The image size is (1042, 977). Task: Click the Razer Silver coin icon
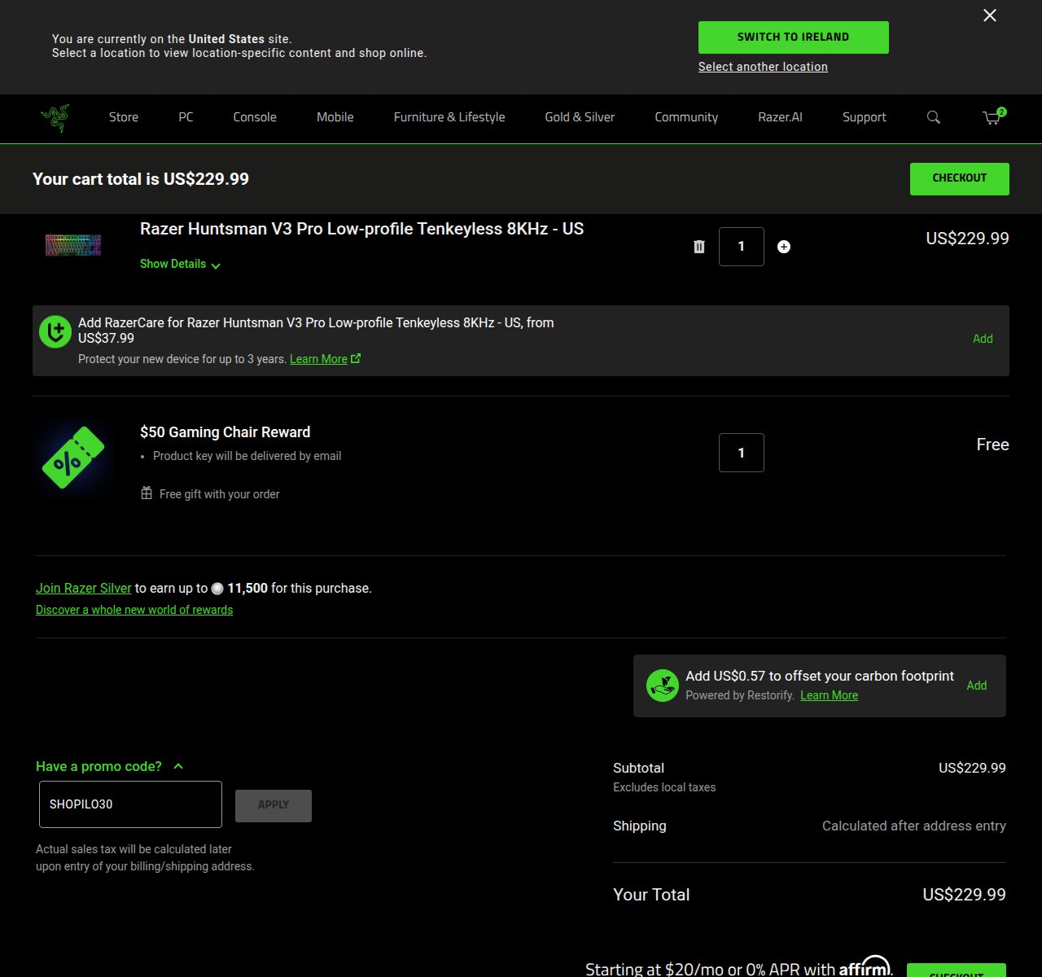coord(217,589)
